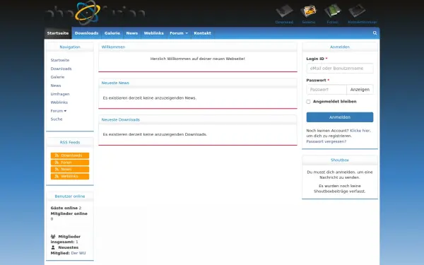Click the Willkommen panel title
The image size is (424, 265).
coord(113,47)
